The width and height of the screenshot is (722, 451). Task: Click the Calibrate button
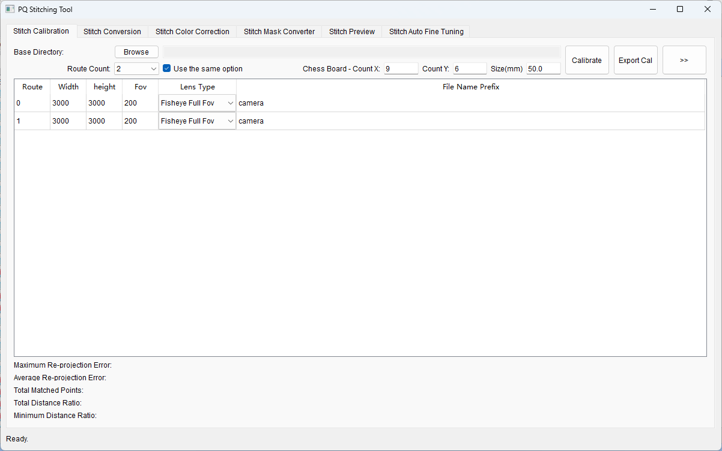(586, 60)
